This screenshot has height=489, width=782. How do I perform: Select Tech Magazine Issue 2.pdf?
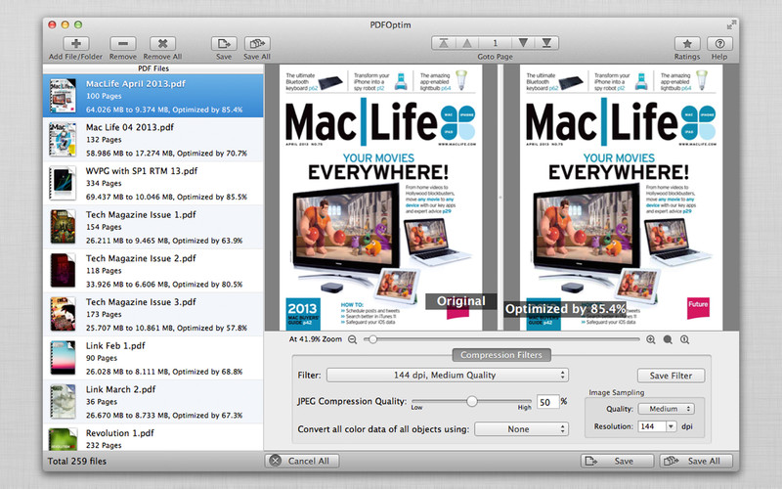[x=153, y=271]
